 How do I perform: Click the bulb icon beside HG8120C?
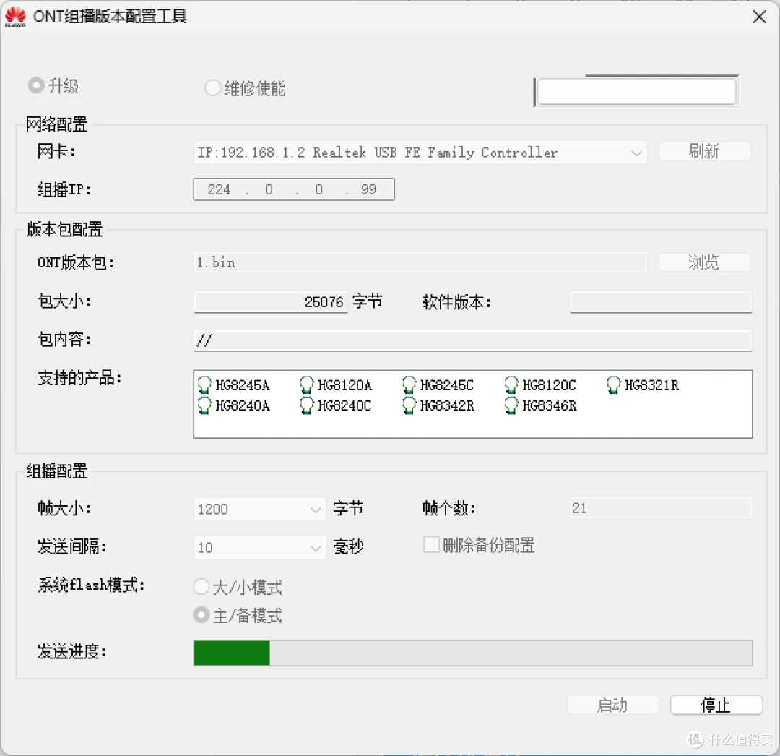coord(511,385)
